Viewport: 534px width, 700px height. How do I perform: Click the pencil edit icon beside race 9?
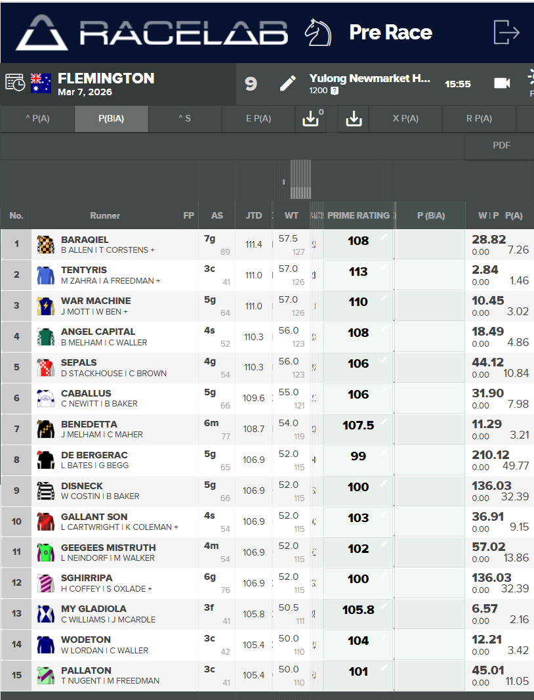click(287, 83)
